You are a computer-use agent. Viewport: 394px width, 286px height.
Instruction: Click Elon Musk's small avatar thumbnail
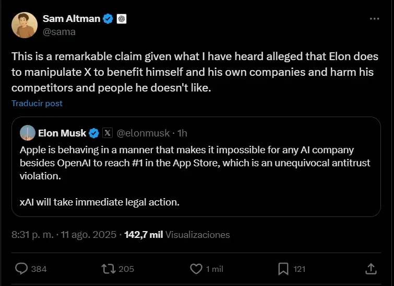click(28, 133)
